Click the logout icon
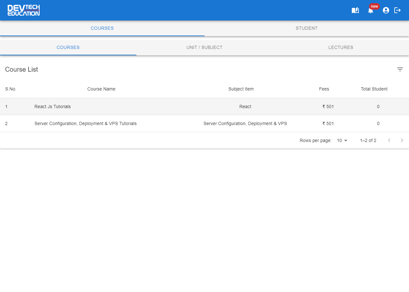The width and height of the screenshot is (409, 292). (397, 10)
